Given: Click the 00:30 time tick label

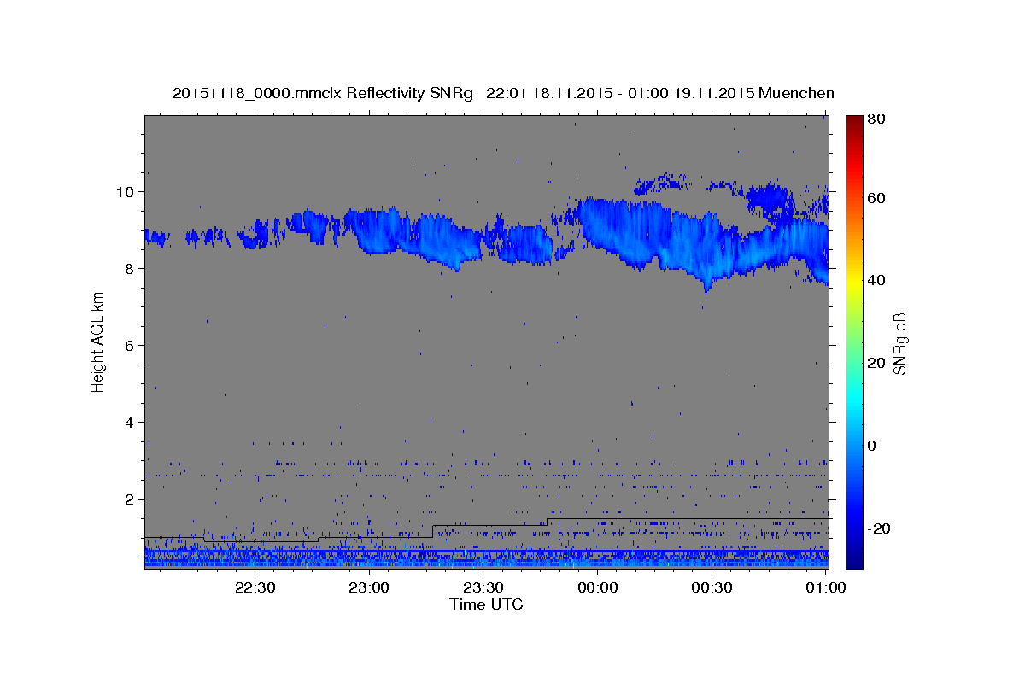Looking at the screenshot, I should tap(712, 588).
